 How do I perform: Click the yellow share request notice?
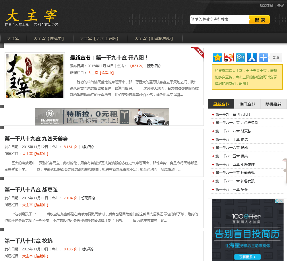pos(247,77)
